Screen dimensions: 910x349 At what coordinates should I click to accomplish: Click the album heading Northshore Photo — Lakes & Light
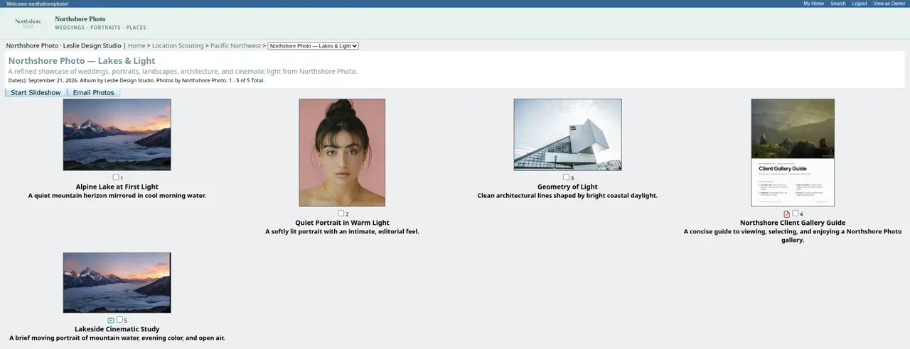click(82, 61)
